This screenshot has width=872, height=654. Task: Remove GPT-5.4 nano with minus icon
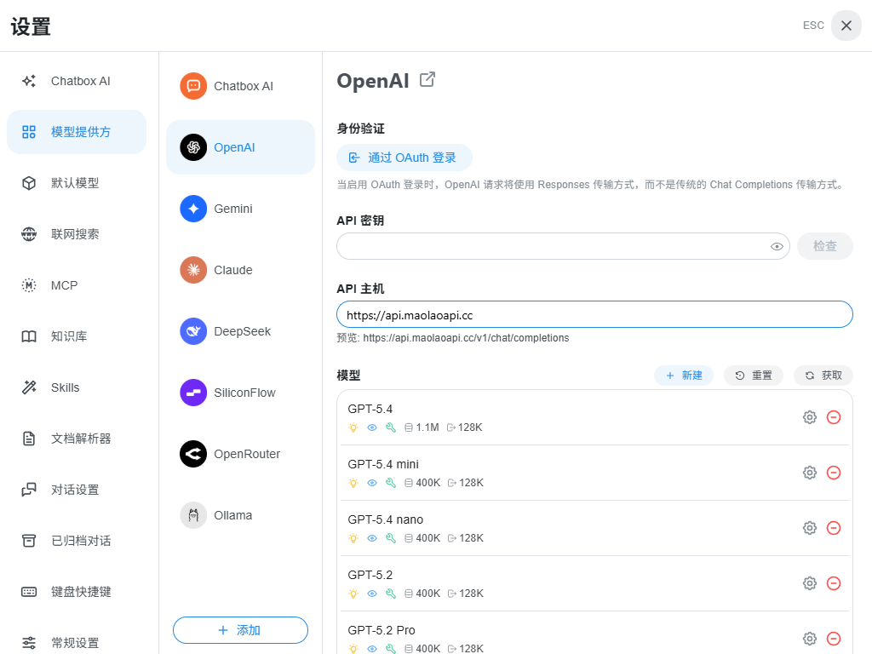tap(834, 528)
